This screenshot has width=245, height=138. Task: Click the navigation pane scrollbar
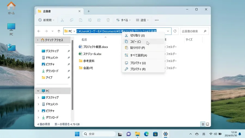click(72, 75)
